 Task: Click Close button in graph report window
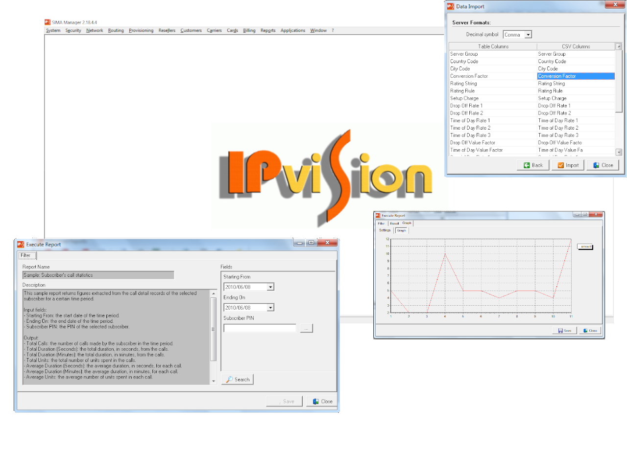tap(590, 331)
